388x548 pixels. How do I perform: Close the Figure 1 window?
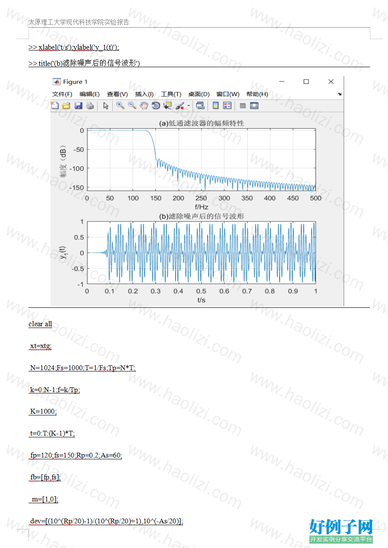click(331, 82)
